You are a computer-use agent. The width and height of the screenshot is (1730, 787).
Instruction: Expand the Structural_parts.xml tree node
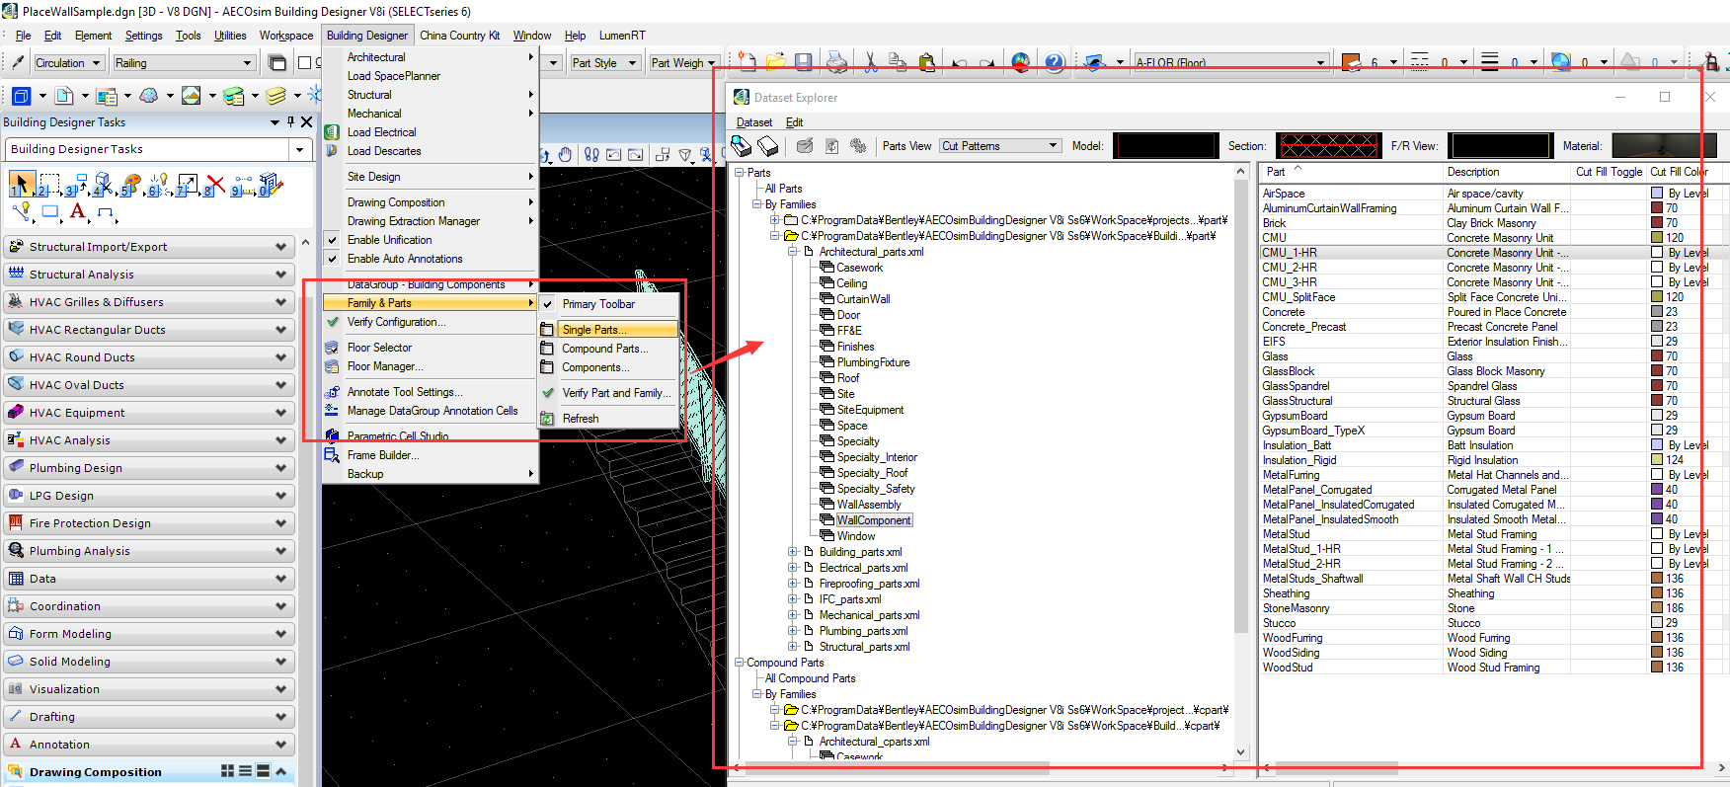(792, 647)
